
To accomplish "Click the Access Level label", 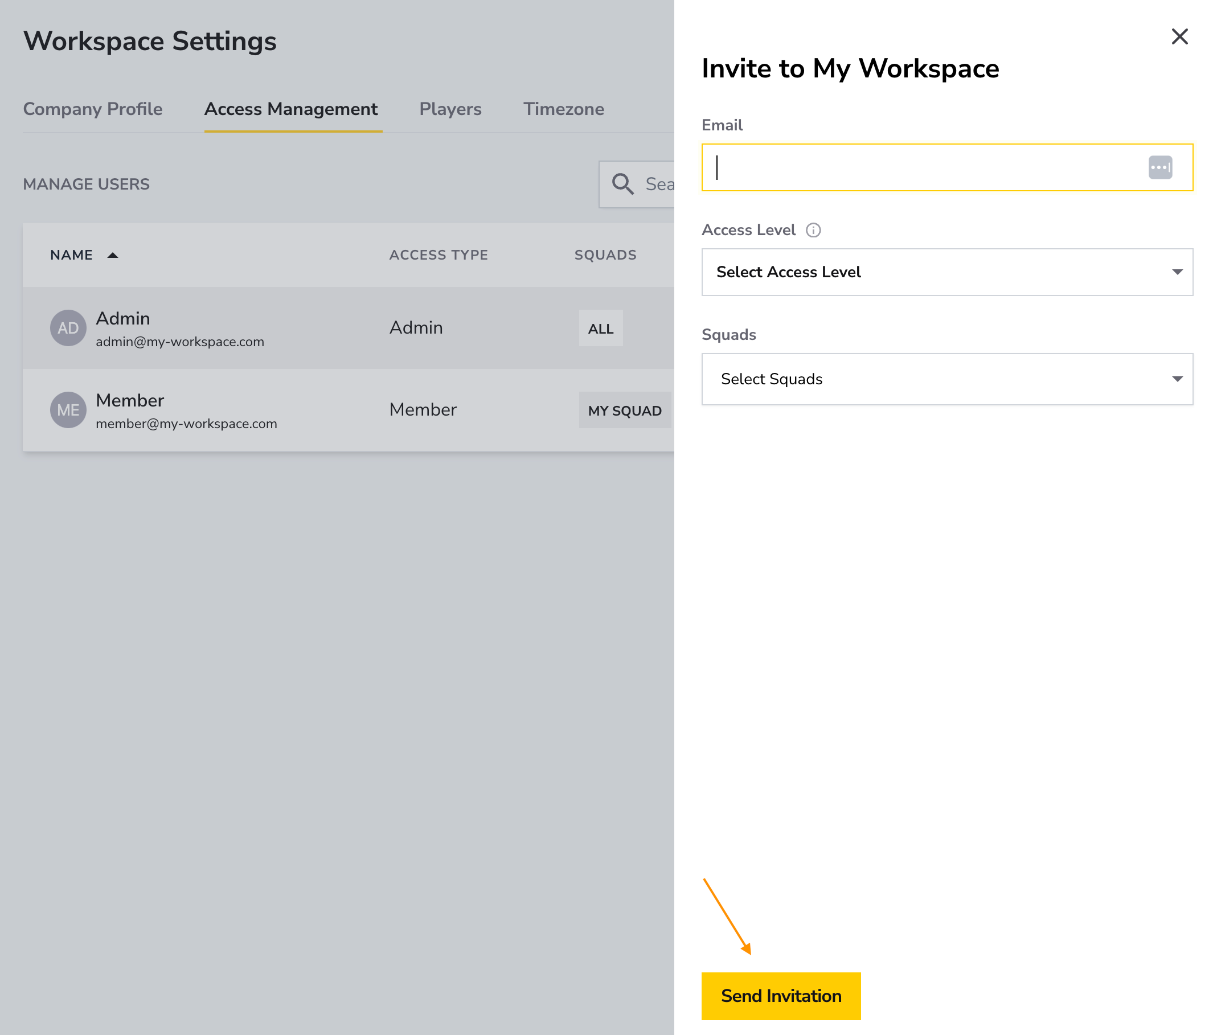I will 748,230.
